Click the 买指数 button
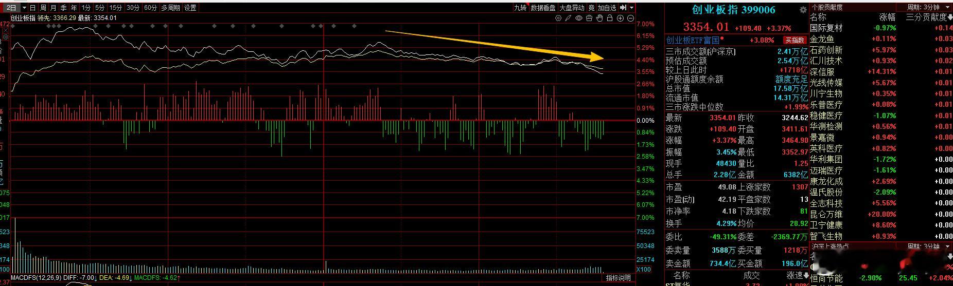This screenshot has width=953, height=286. [795, 40]
